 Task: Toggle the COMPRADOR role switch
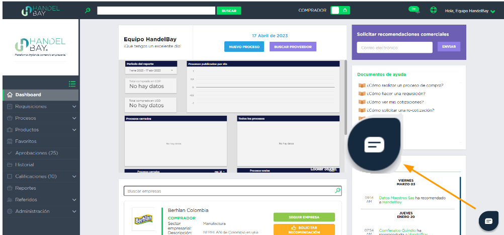[340, 10]
